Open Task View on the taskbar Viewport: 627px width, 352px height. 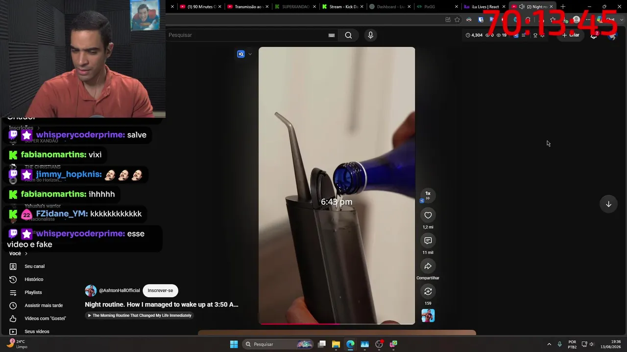[x=322, y=344]
